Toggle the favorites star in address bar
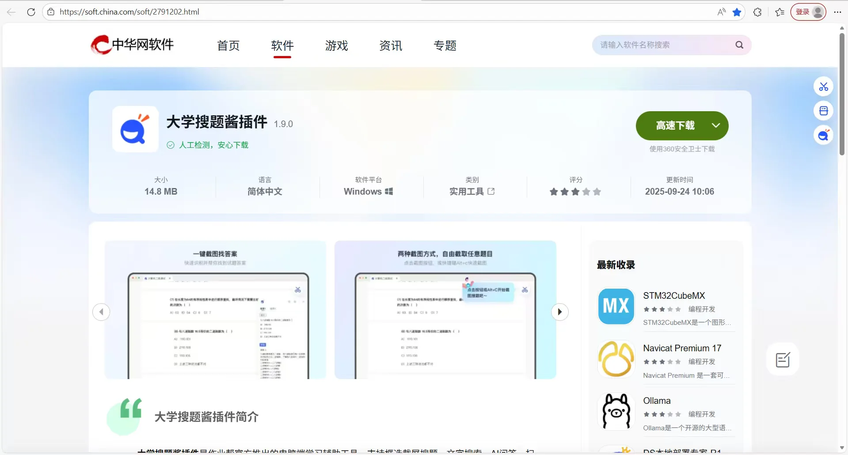This screenshot has width=848, height=455. (736, 12)
